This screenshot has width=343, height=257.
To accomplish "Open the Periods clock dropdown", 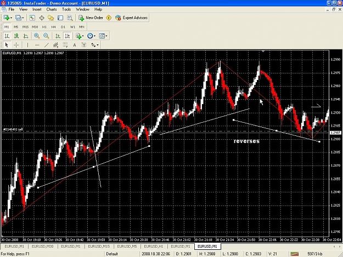I will click(91, 36).
